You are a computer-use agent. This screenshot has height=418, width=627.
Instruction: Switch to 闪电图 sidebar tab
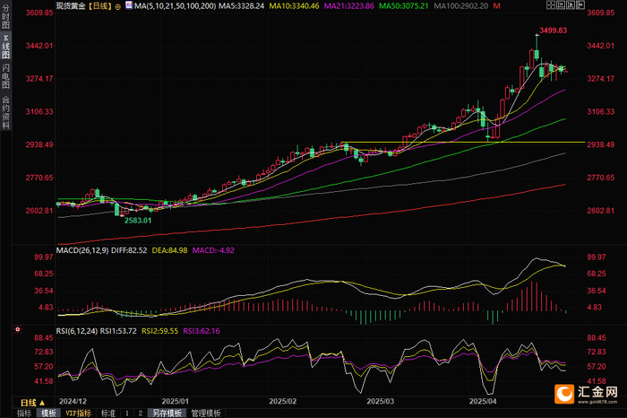(5, 76)
